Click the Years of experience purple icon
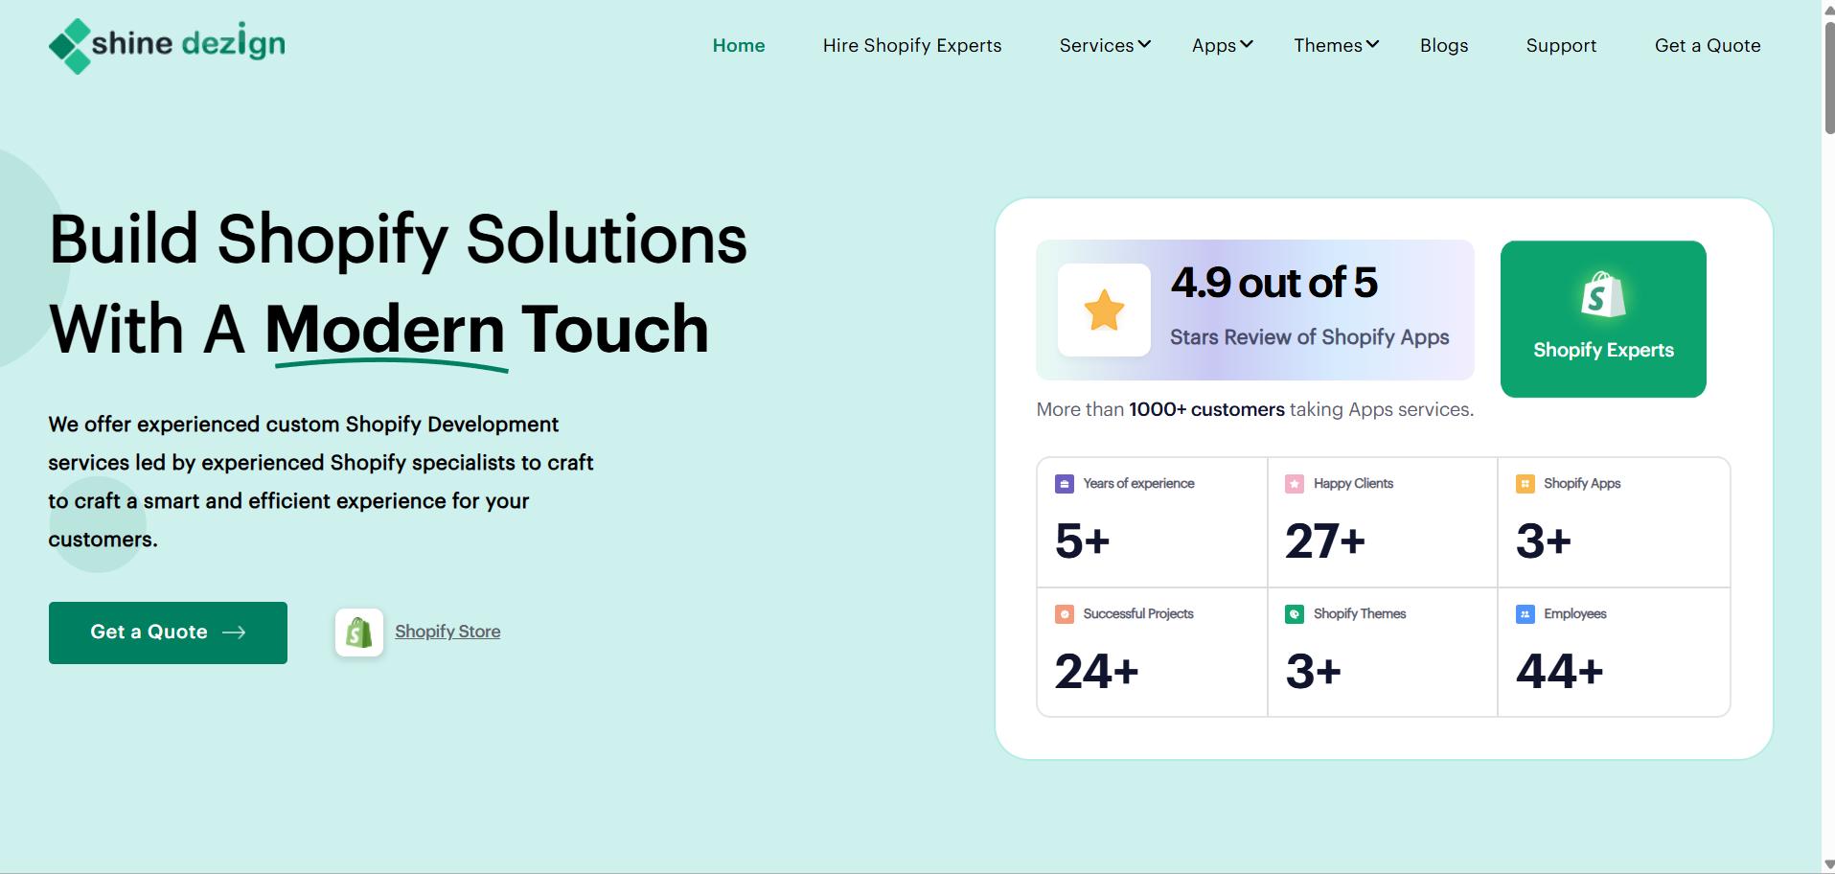The image size is (1835, 874). point(1064,484)
